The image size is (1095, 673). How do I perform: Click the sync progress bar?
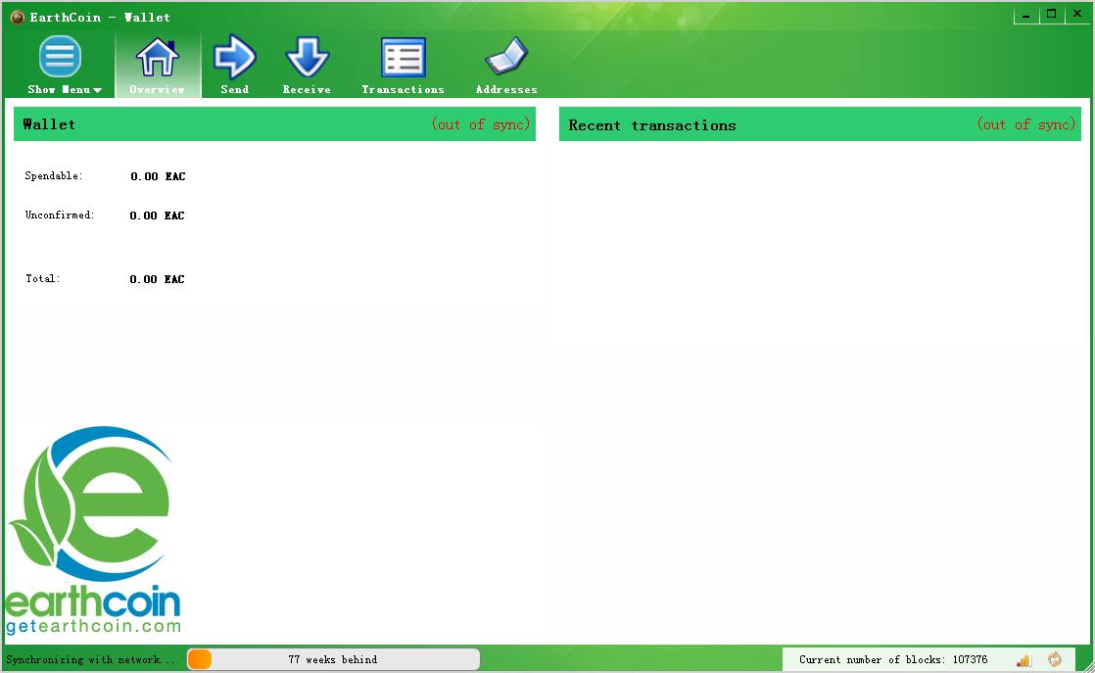(x=333, y=659)
